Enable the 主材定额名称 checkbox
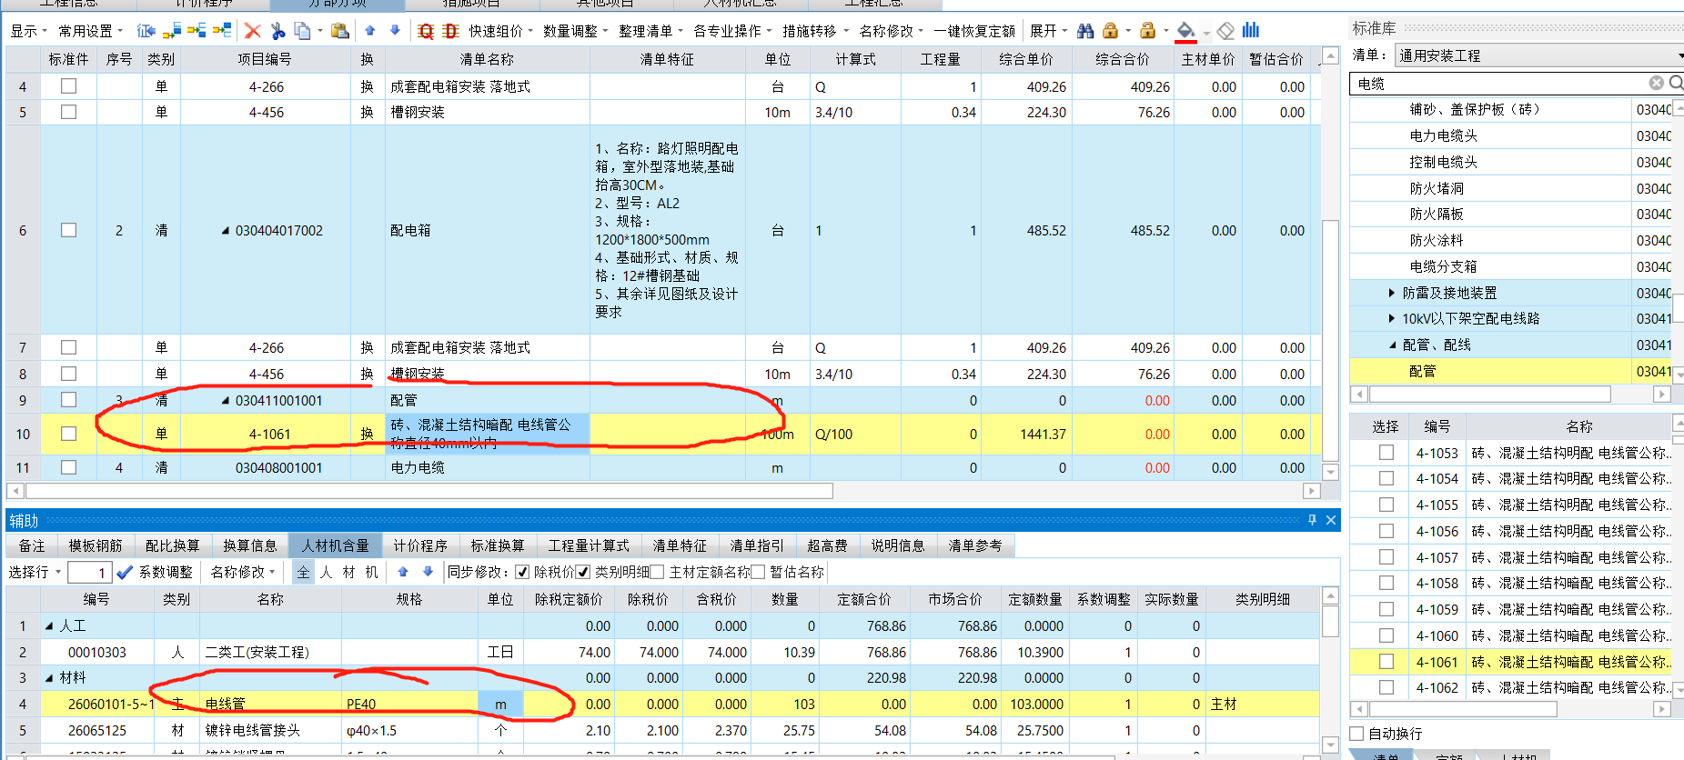The image size is (1684, 760). pos(657,572)
